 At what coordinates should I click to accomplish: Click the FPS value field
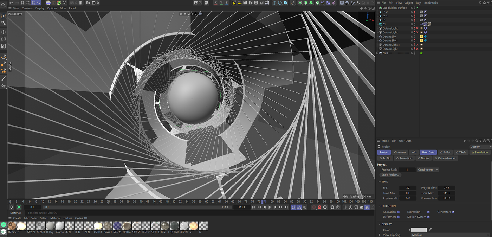point(408,188)
